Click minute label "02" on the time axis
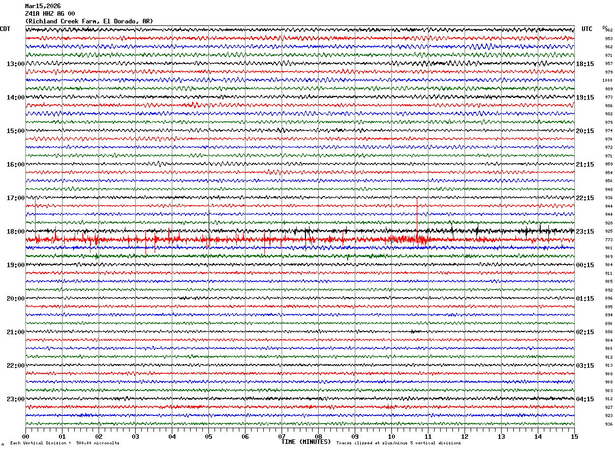 point(99,437)
